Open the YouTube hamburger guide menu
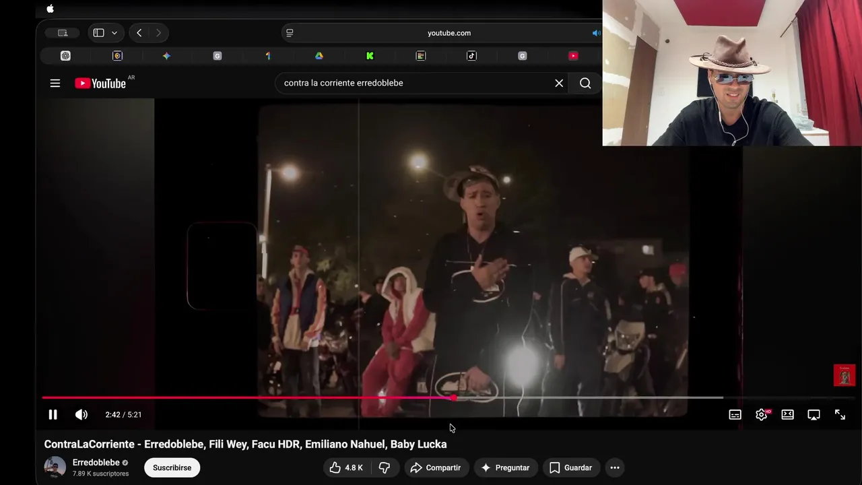The image size is (862, 485). (55, 83)
